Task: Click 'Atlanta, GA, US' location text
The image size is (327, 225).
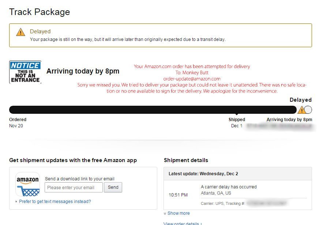Action: coord(216,193)
